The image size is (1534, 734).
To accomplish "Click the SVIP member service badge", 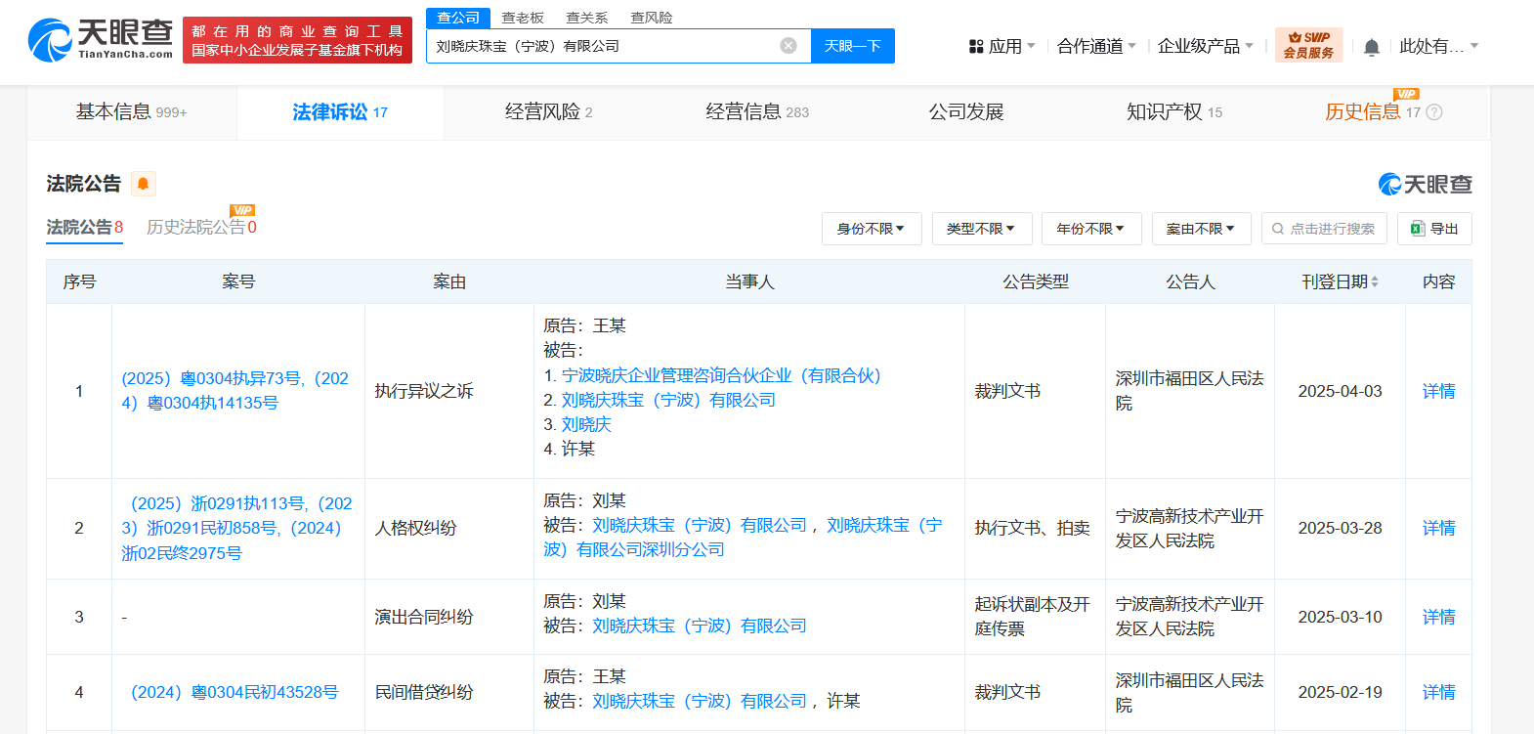I will click(x=1308, y=45).
